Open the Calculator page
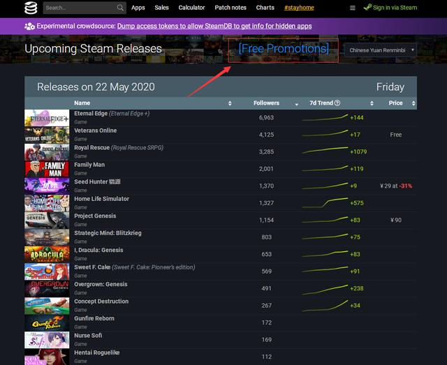This screenshot has width=447, height=365. (x=191, y=8)
